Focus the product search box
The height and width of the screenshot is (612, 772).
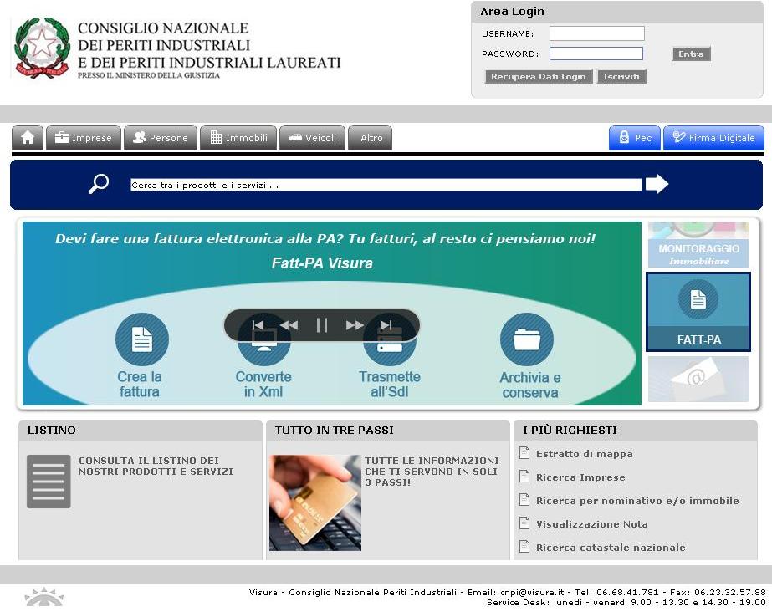pos(386,185)
